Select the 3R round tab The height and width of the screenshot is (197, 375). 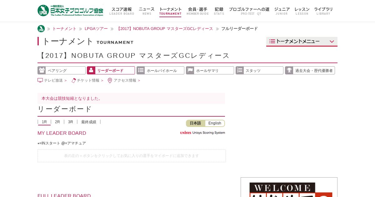point(71,122)
